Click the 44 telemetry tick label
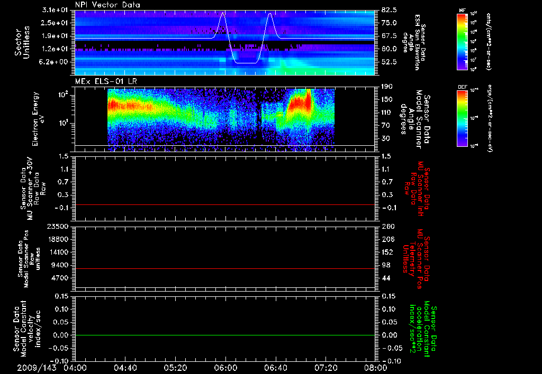The image size is (542, 374). (386, 278)
